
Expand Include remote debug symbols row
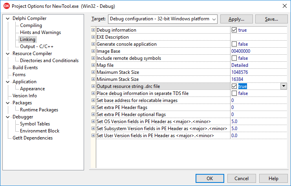coord(93,58)
